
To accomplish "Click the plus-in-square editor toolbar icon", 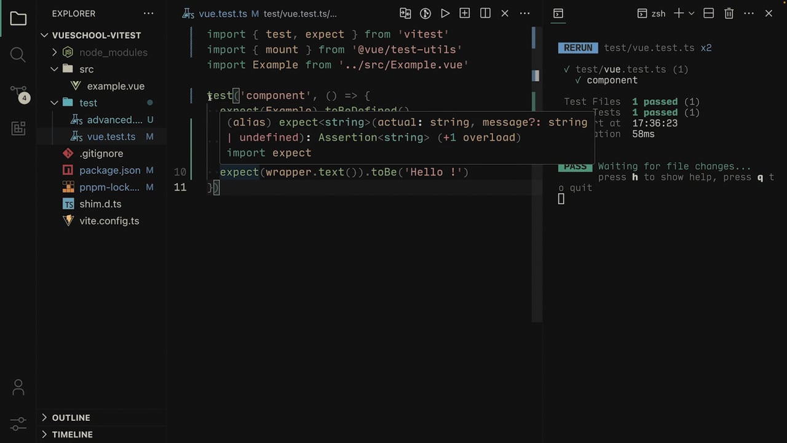I will coord(465,14).
